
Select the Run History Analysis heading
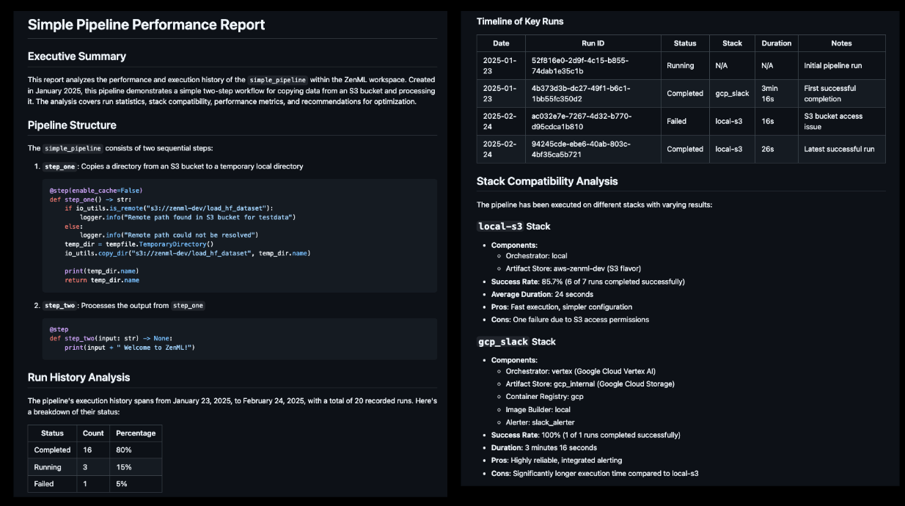coord(78,378)
